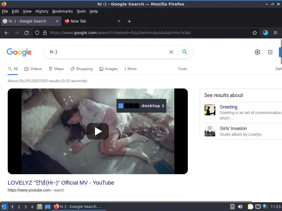
Task: Open the Firefox hamburger menu
Action: tap(275, 33)
